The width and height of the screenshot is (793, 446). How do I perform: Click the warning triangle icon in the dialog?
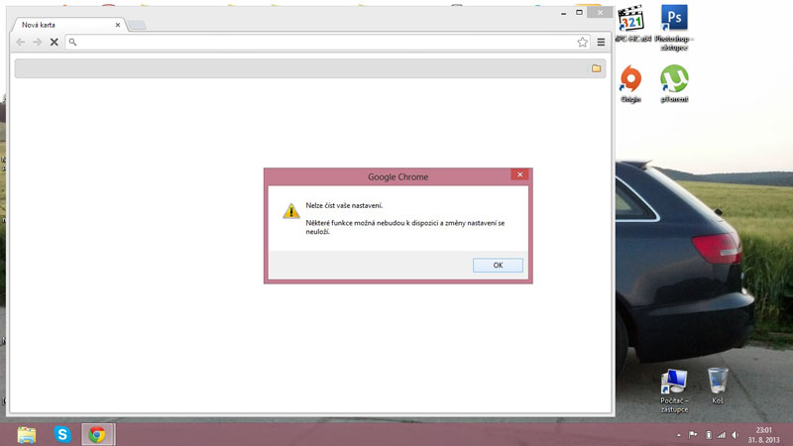tap(290, 211)
